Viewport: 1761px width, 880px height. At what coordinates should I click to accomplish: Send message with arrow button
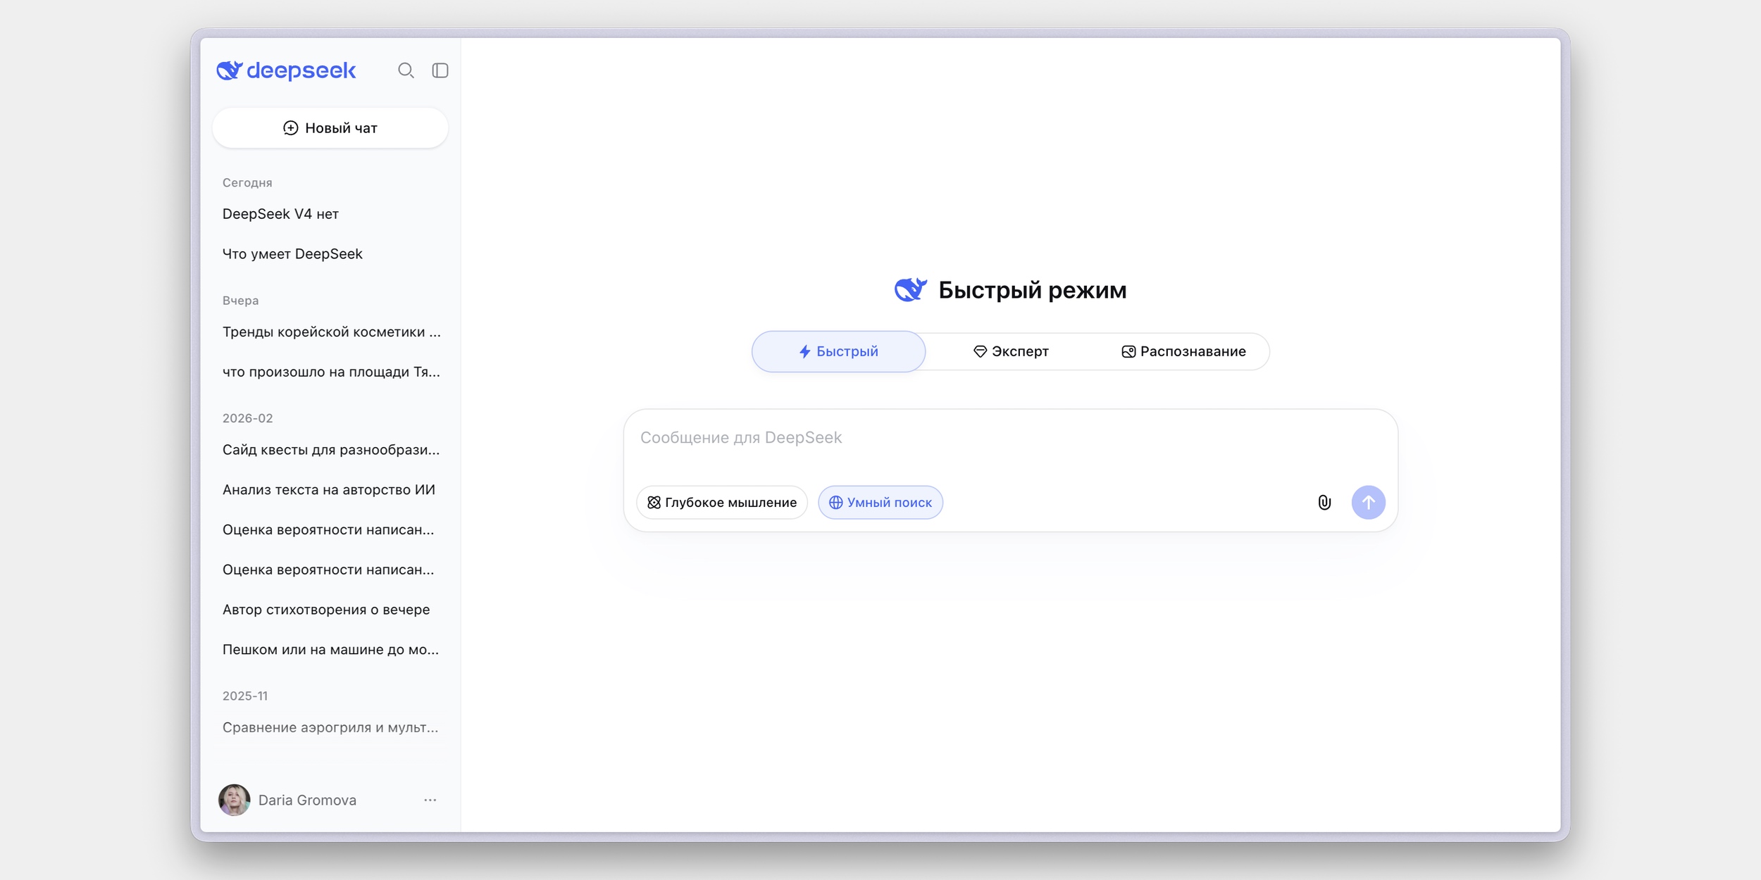(1368, 503)
